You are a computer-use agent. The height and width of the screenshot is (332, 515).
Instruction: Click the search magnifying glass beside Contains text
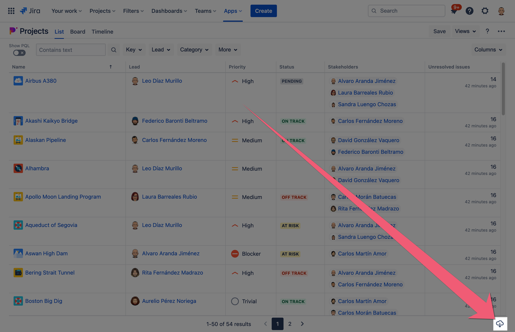(x=113, y=50)
